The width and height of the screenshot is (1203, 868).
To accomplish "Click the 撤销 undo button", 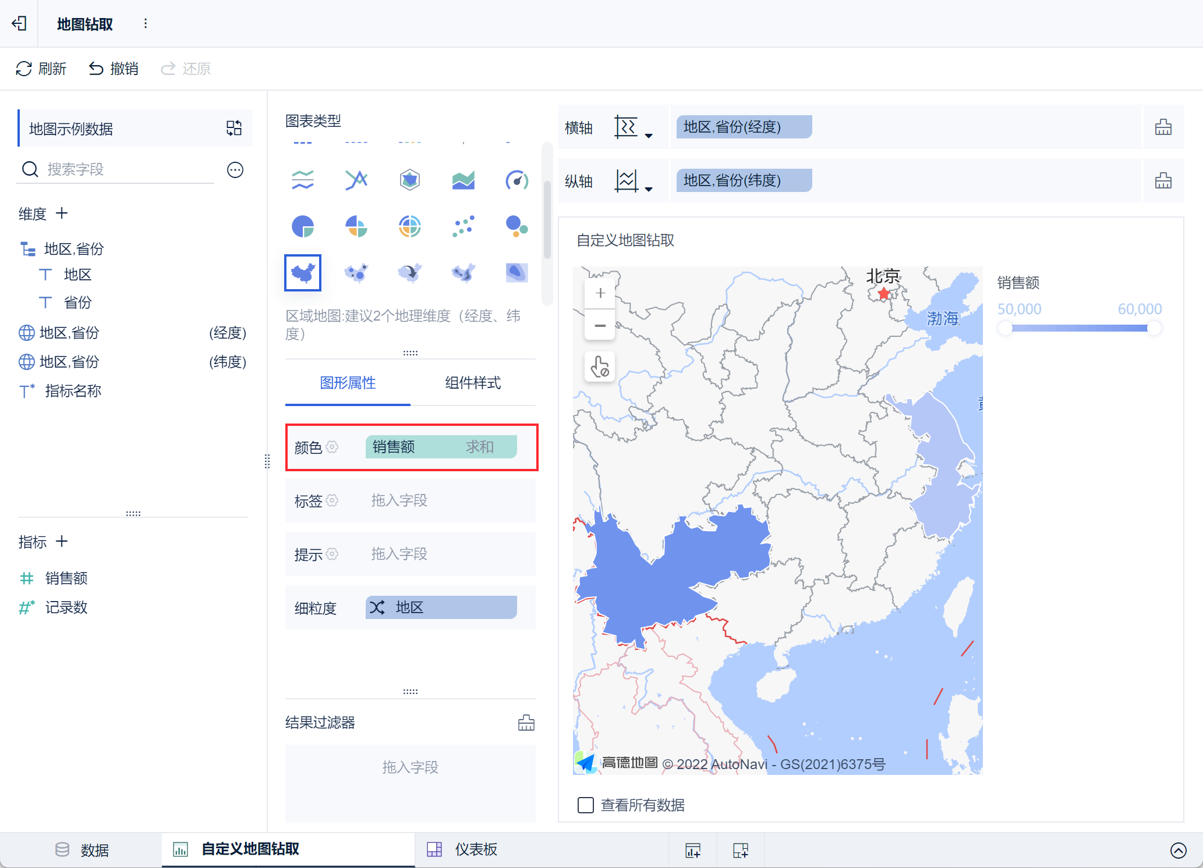I will point(114,69).
